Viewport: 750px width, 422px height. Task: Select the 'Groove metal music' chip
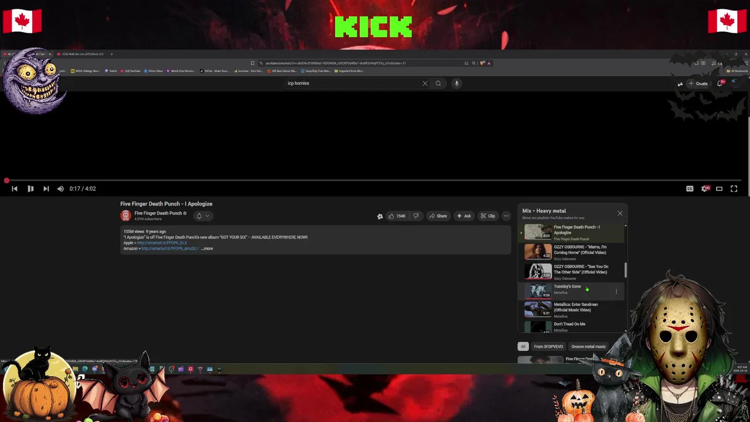pos(589,346)
